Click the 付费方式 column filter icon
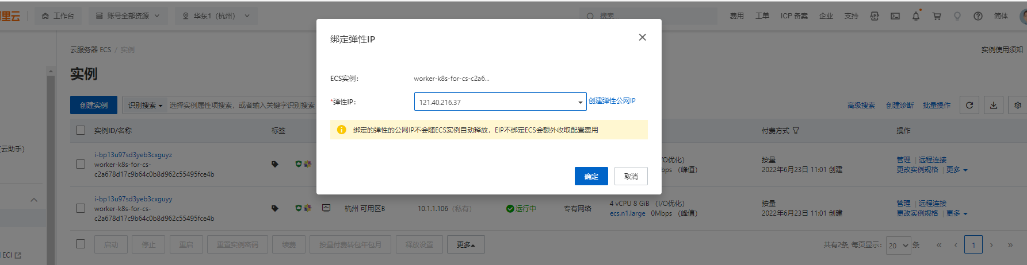 [796, 131]
